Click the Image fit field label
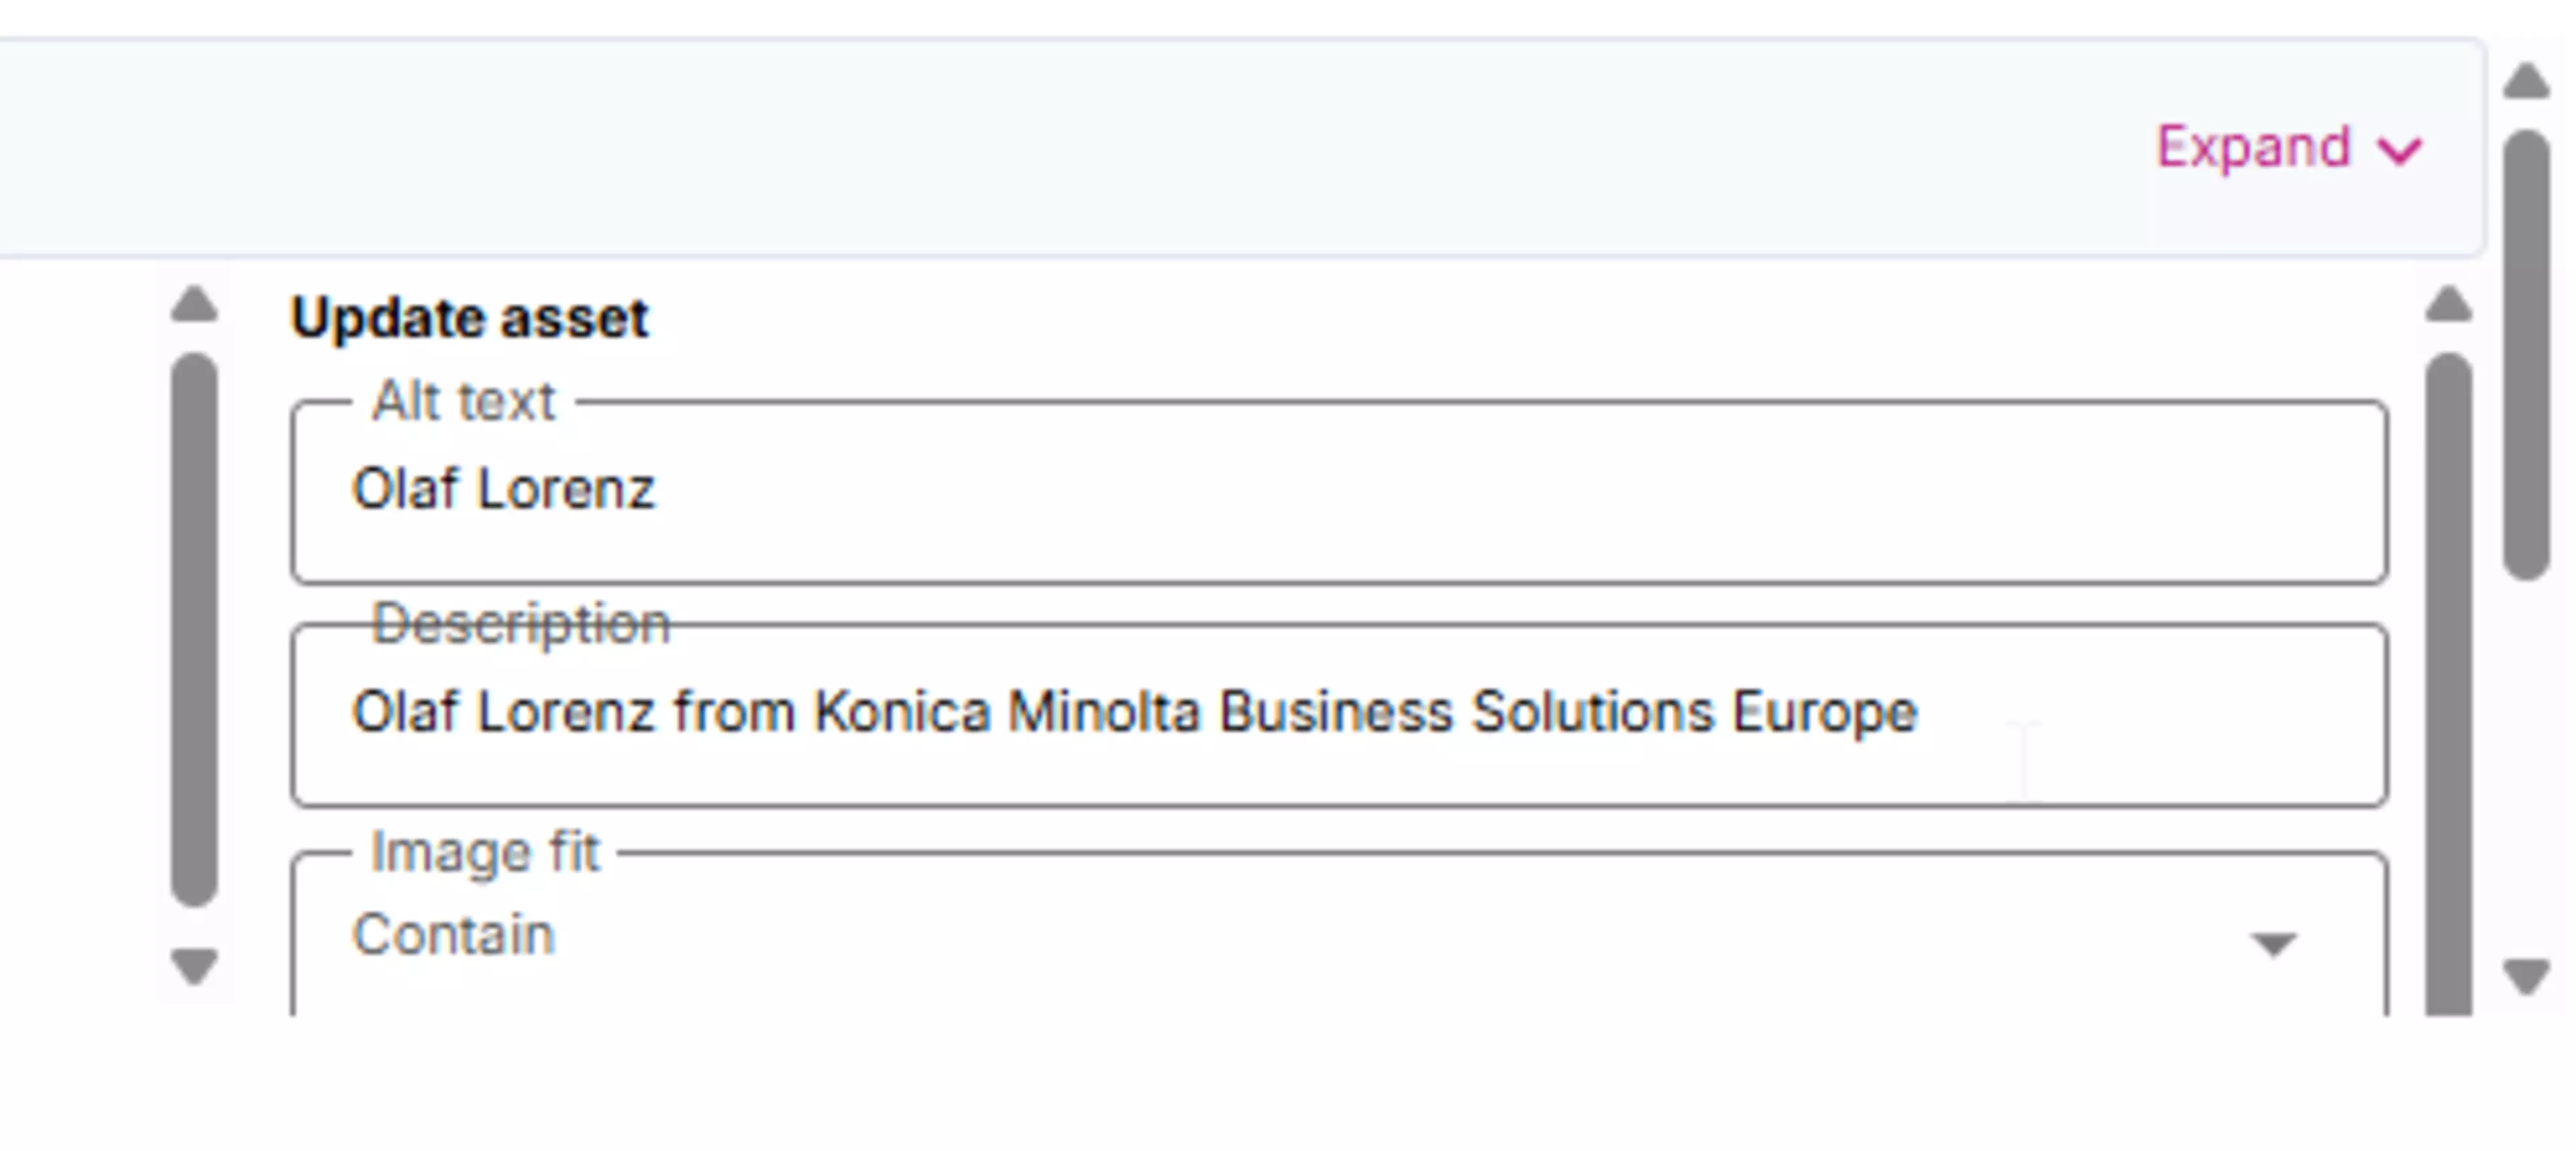2576x1151 pixels. (485, 853)
